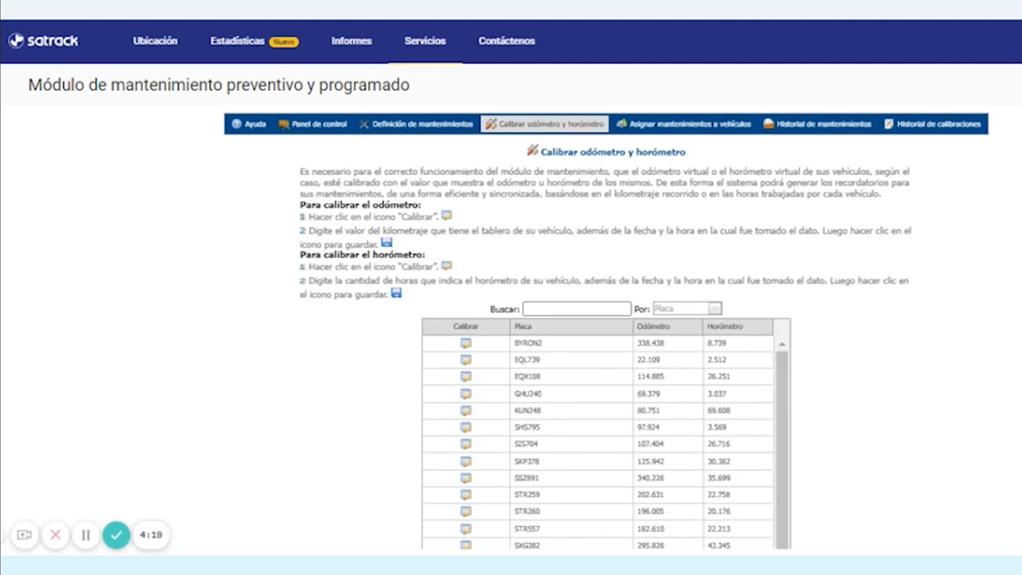Open Historial de calibraciones
1022x575 pixels.
click(x=932, y=124)
